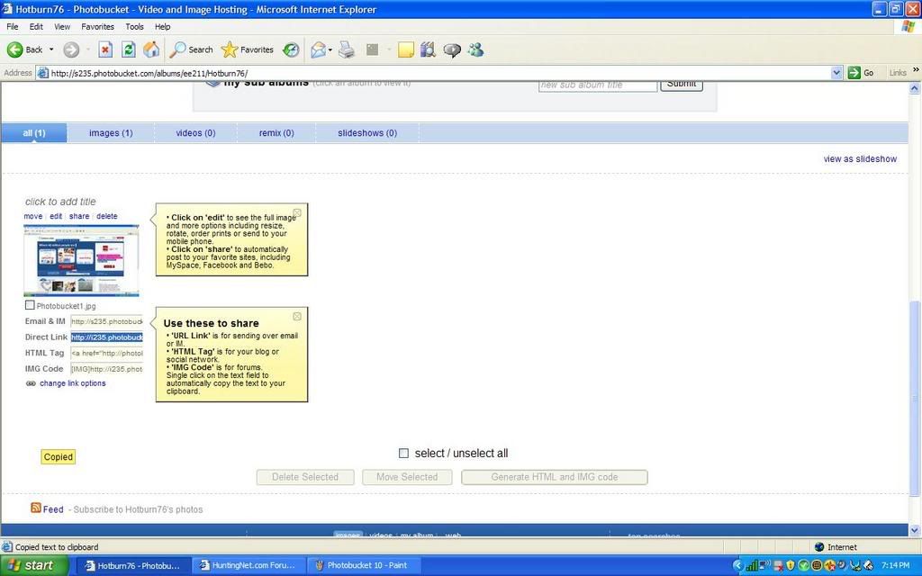Click the speech bubble Messenger icon
This screenshot has width=922, height=576.
tap(452, 50)
